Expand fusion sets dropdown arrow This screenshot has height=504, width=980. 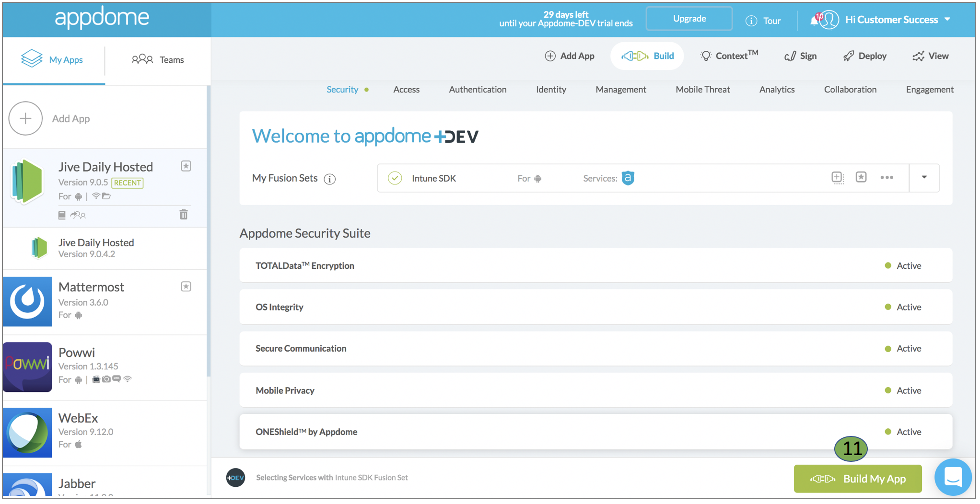pos(924,178)
